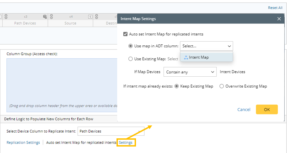Click the link icon on column c4

click(x=52, y=16)
